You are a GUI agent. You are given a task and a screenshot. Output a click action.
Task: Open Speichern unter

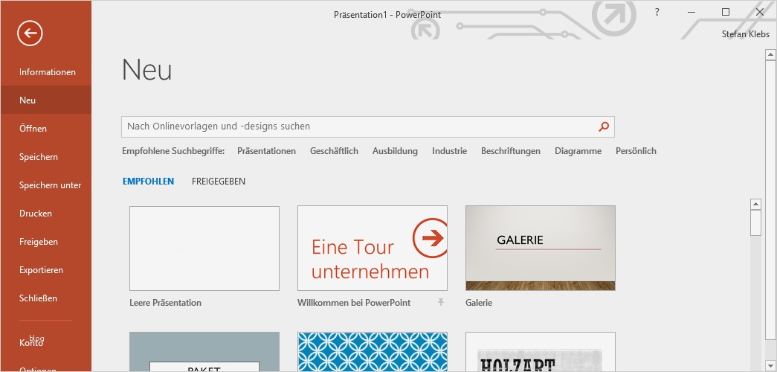tap(45, 185)
